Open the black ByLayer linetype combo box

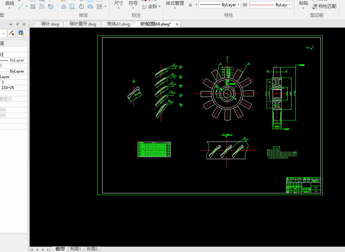point(219,5)
